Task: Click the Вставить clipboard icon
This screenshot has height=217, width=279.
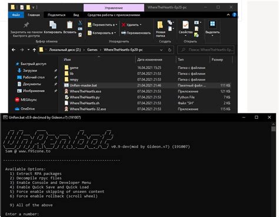Action: [x=69, y=25]
